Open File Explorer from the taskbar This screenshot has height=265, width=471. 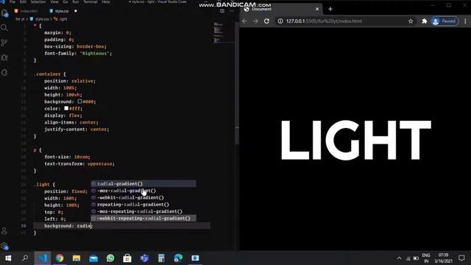pos(77,258)
